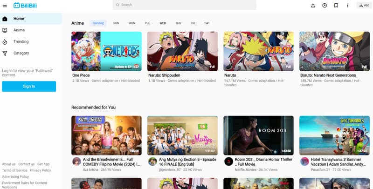Click Hotel Transylvania 3 Summer Vacation title

338,162
